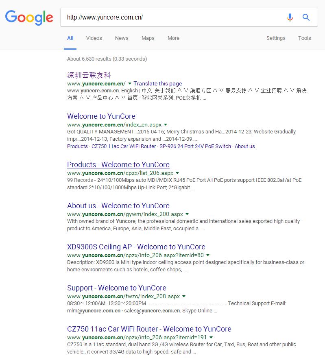Click the www.yuncore.com.cn/gywm/index_200.aspx green URL
This screenshot has height=360, width=325.
click(125, 214)
